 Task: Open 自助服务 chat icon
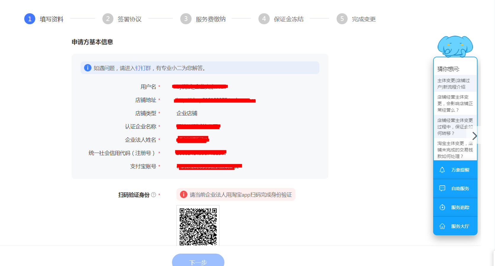point(442,188)
